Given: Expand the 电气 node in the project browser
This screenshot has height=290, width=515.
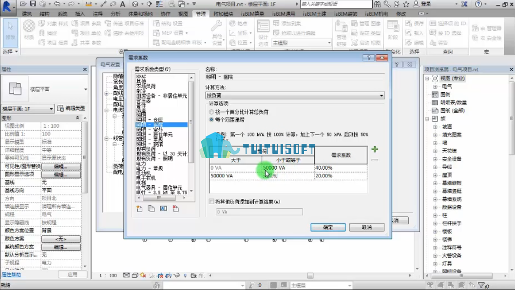Looking at the screenshot, I should [x=435, y=86].
